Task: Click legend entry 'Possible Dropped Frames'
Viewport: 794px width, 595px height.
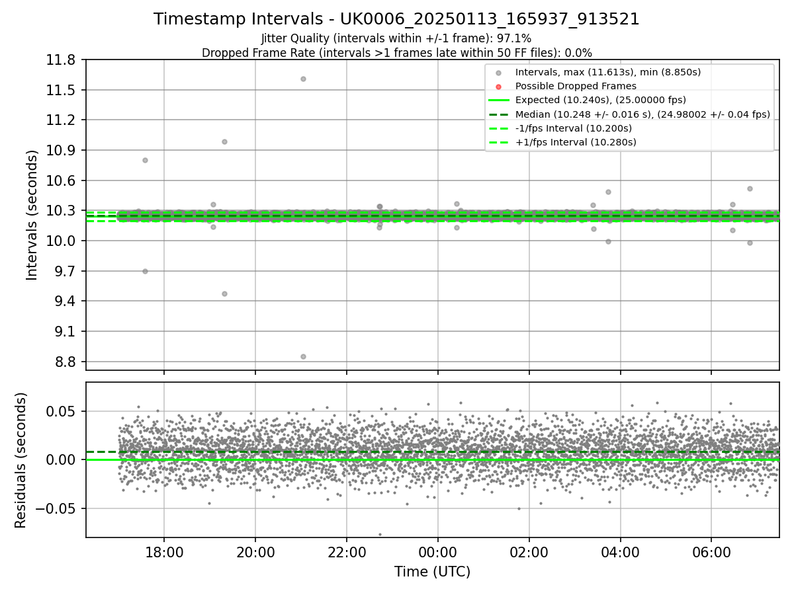Action: [576, 86]
